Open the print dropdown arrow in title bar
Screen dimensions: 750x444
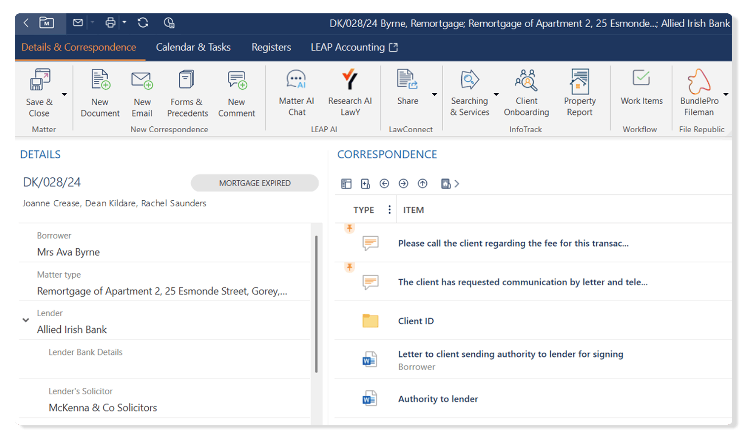[125, 22]
